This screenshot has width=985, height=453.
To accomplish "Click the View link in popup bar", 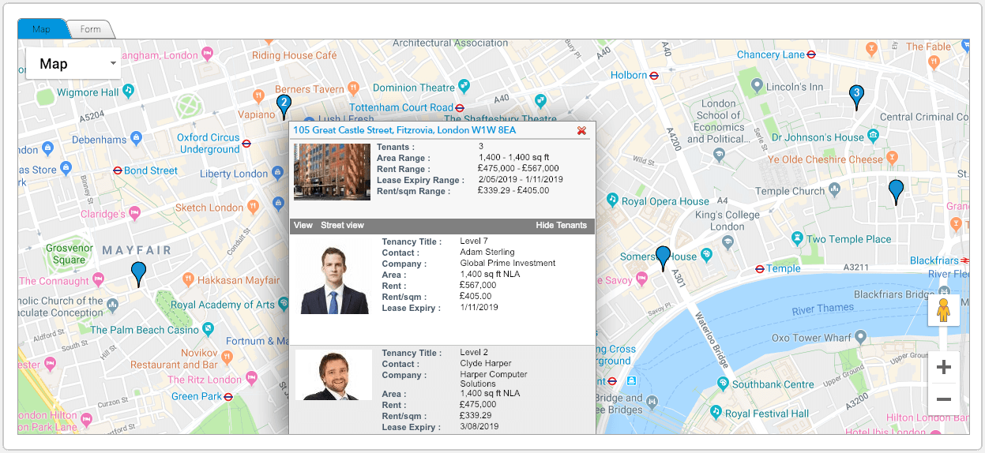I will tap(303, 226).
